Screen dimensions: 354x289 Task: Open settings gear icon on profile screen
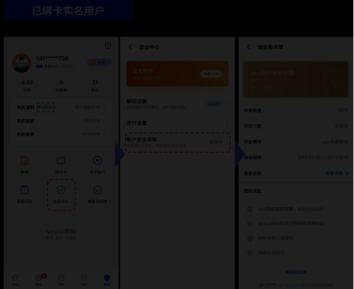108,45
